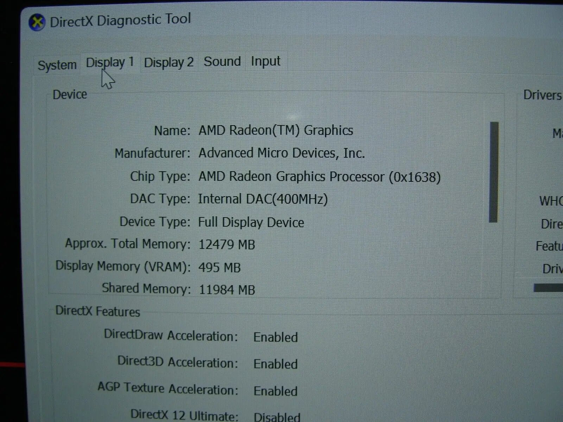The height and width of the screenshot is (422, 563).
Task: Click the DAC Type: label
Action: point(160,199)
